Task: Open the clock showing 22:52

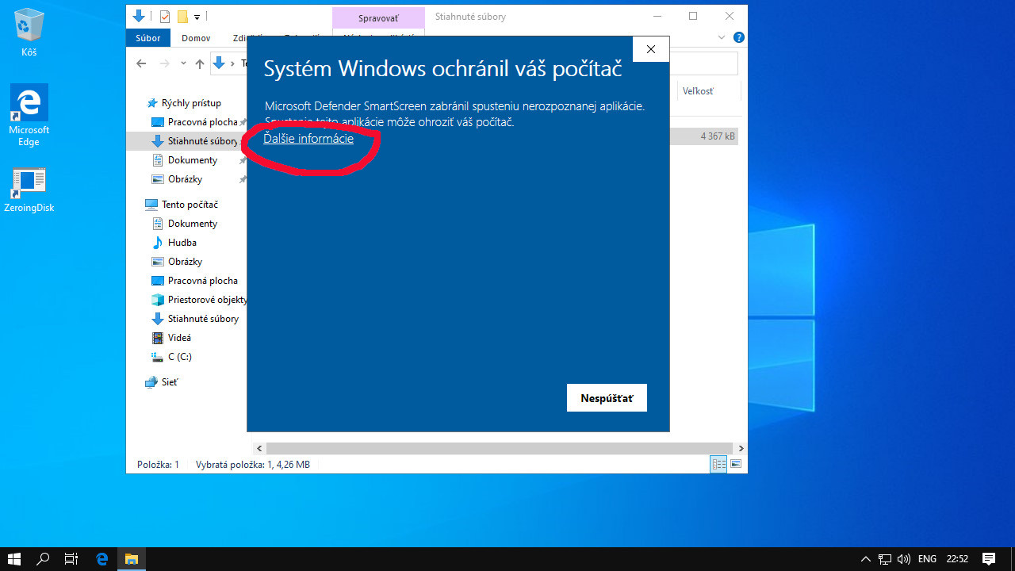Action: click(957, 559)
